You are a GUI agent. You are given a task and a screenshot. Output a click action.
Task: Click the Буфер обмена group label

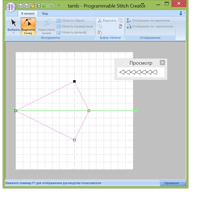pyautogui.click(x=110, y=38)
